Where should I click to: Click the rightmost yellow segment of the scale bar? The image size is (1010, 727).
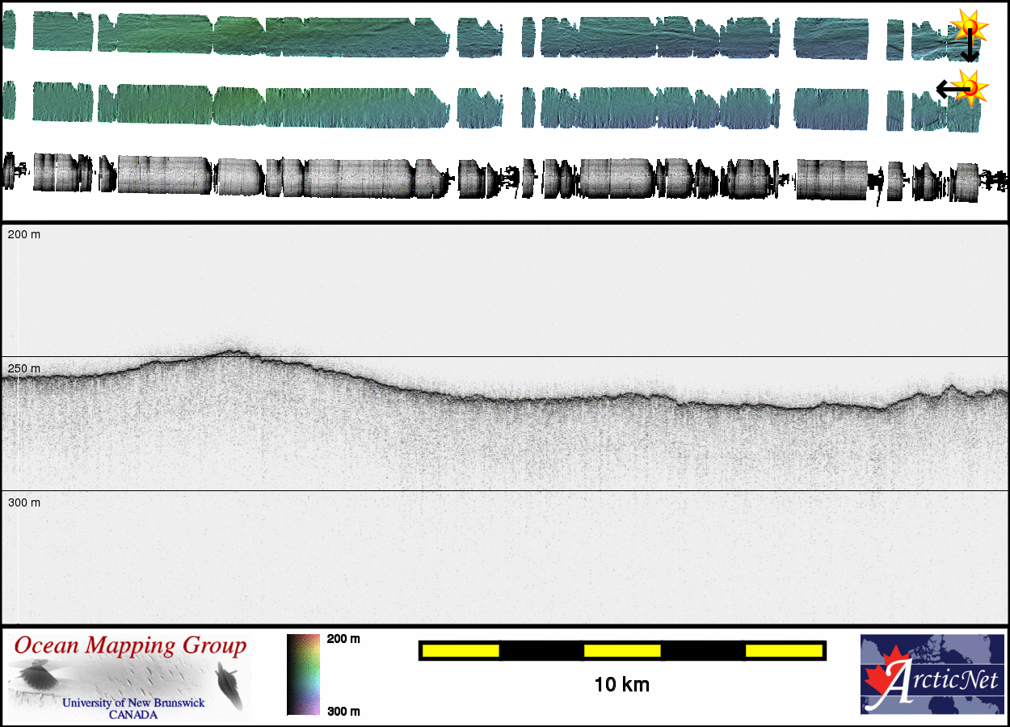coord(783,650)
